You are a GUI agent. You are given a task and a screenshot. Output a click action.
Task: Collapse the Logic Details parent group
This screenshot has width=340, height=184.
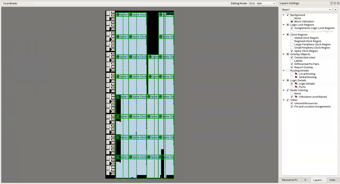tap(284, 80)
